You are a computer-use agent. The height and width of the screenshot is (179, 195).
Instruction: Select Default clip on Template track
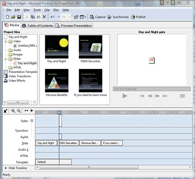point(54,162)
